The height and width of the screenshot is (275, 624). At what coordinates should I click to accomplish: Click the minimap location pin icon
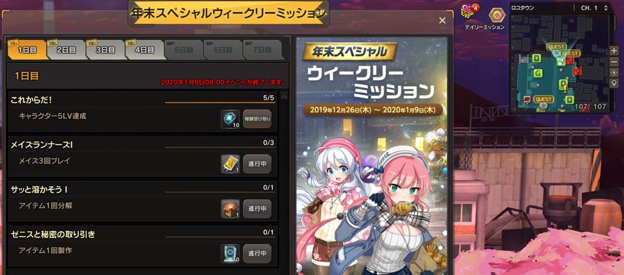click(613, 83)
